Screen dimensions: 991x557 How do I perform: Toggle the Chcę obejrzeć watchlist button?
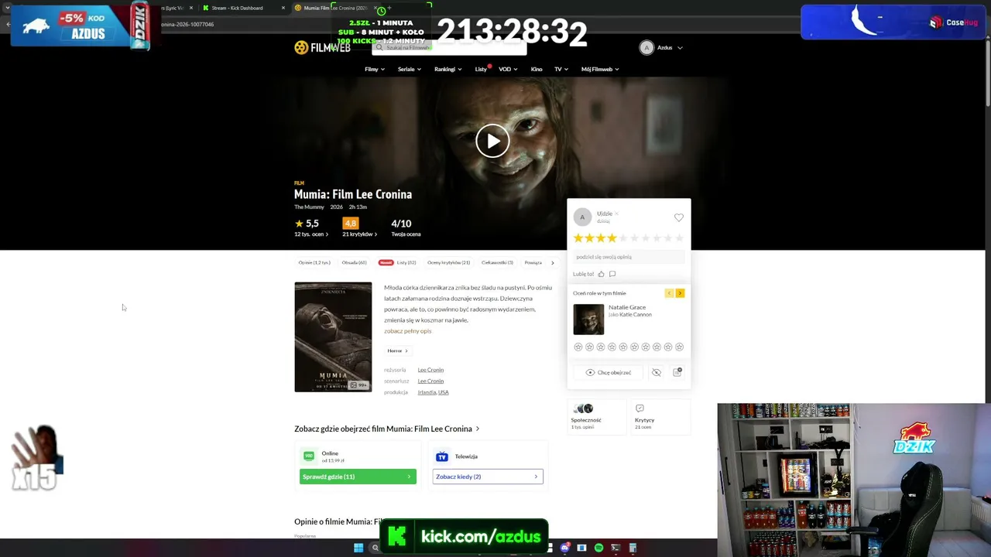pyautogui.click(x=609, y=373)
